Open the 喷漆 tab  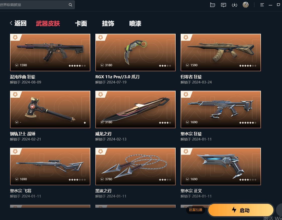[135, 23]
